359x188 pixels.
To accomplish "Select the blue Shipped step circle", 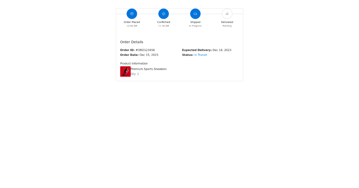I will [x=195, y=14].
